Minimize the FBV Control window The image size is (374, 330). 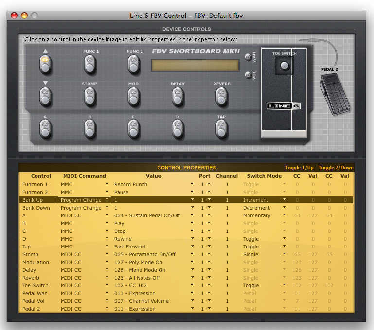(24, 16)
